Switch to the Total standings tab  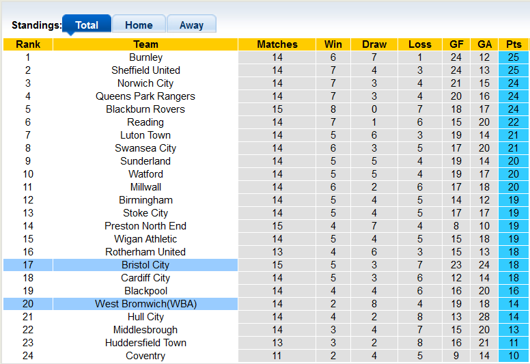(x=87, y=25)
